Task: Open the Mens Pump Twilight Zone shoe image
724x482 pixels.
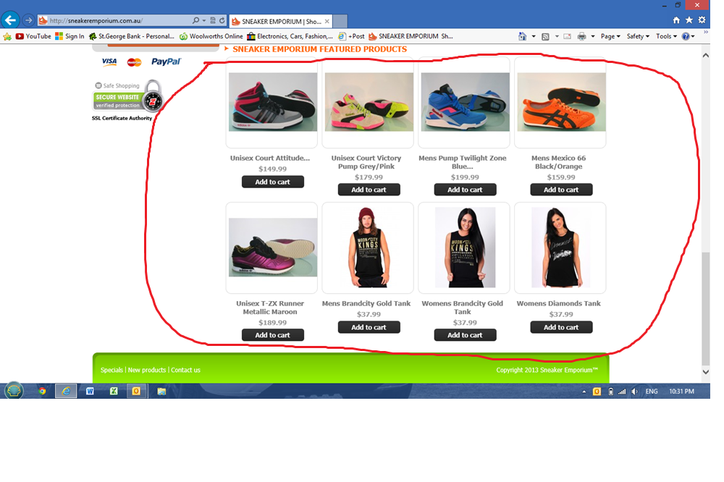Action: (465, 102)
